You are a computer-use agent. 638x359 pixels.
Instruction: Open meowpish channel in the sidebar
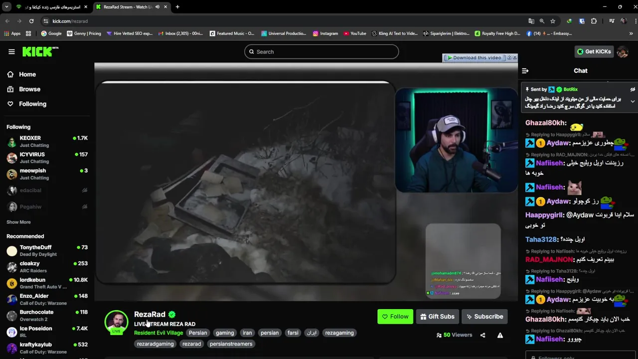pos(47,174)
